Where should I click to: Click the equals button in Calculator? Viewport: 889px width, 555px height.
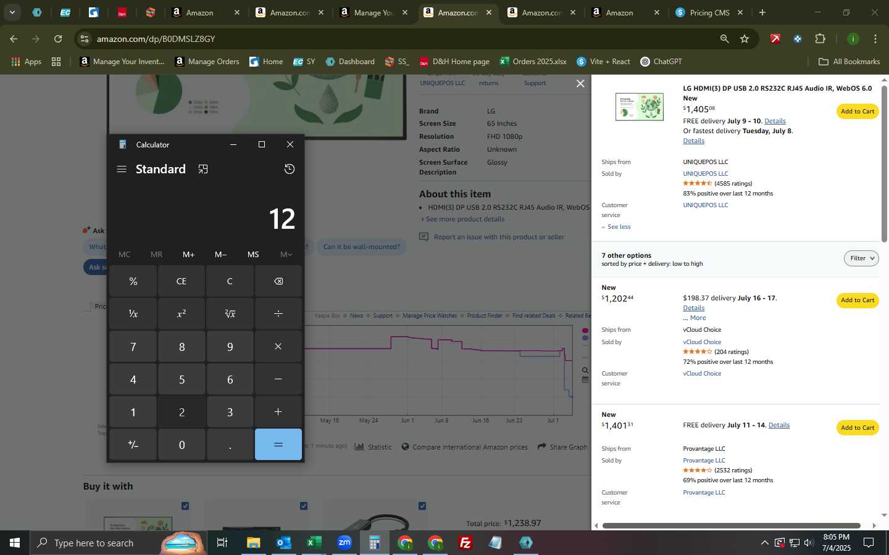tap(278, 445)
